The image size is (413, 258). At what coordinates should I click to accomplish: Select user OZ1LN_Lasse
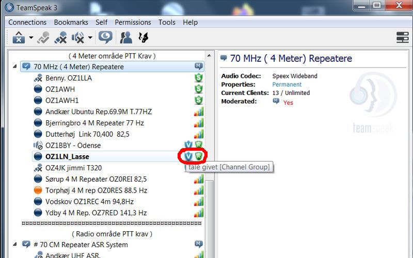coord(67,157)
